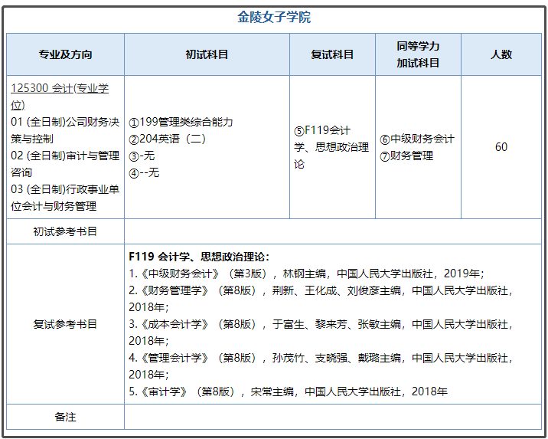
Task: Click the 备注 row label
Action: pyautogui.click(x=65, y=417)
